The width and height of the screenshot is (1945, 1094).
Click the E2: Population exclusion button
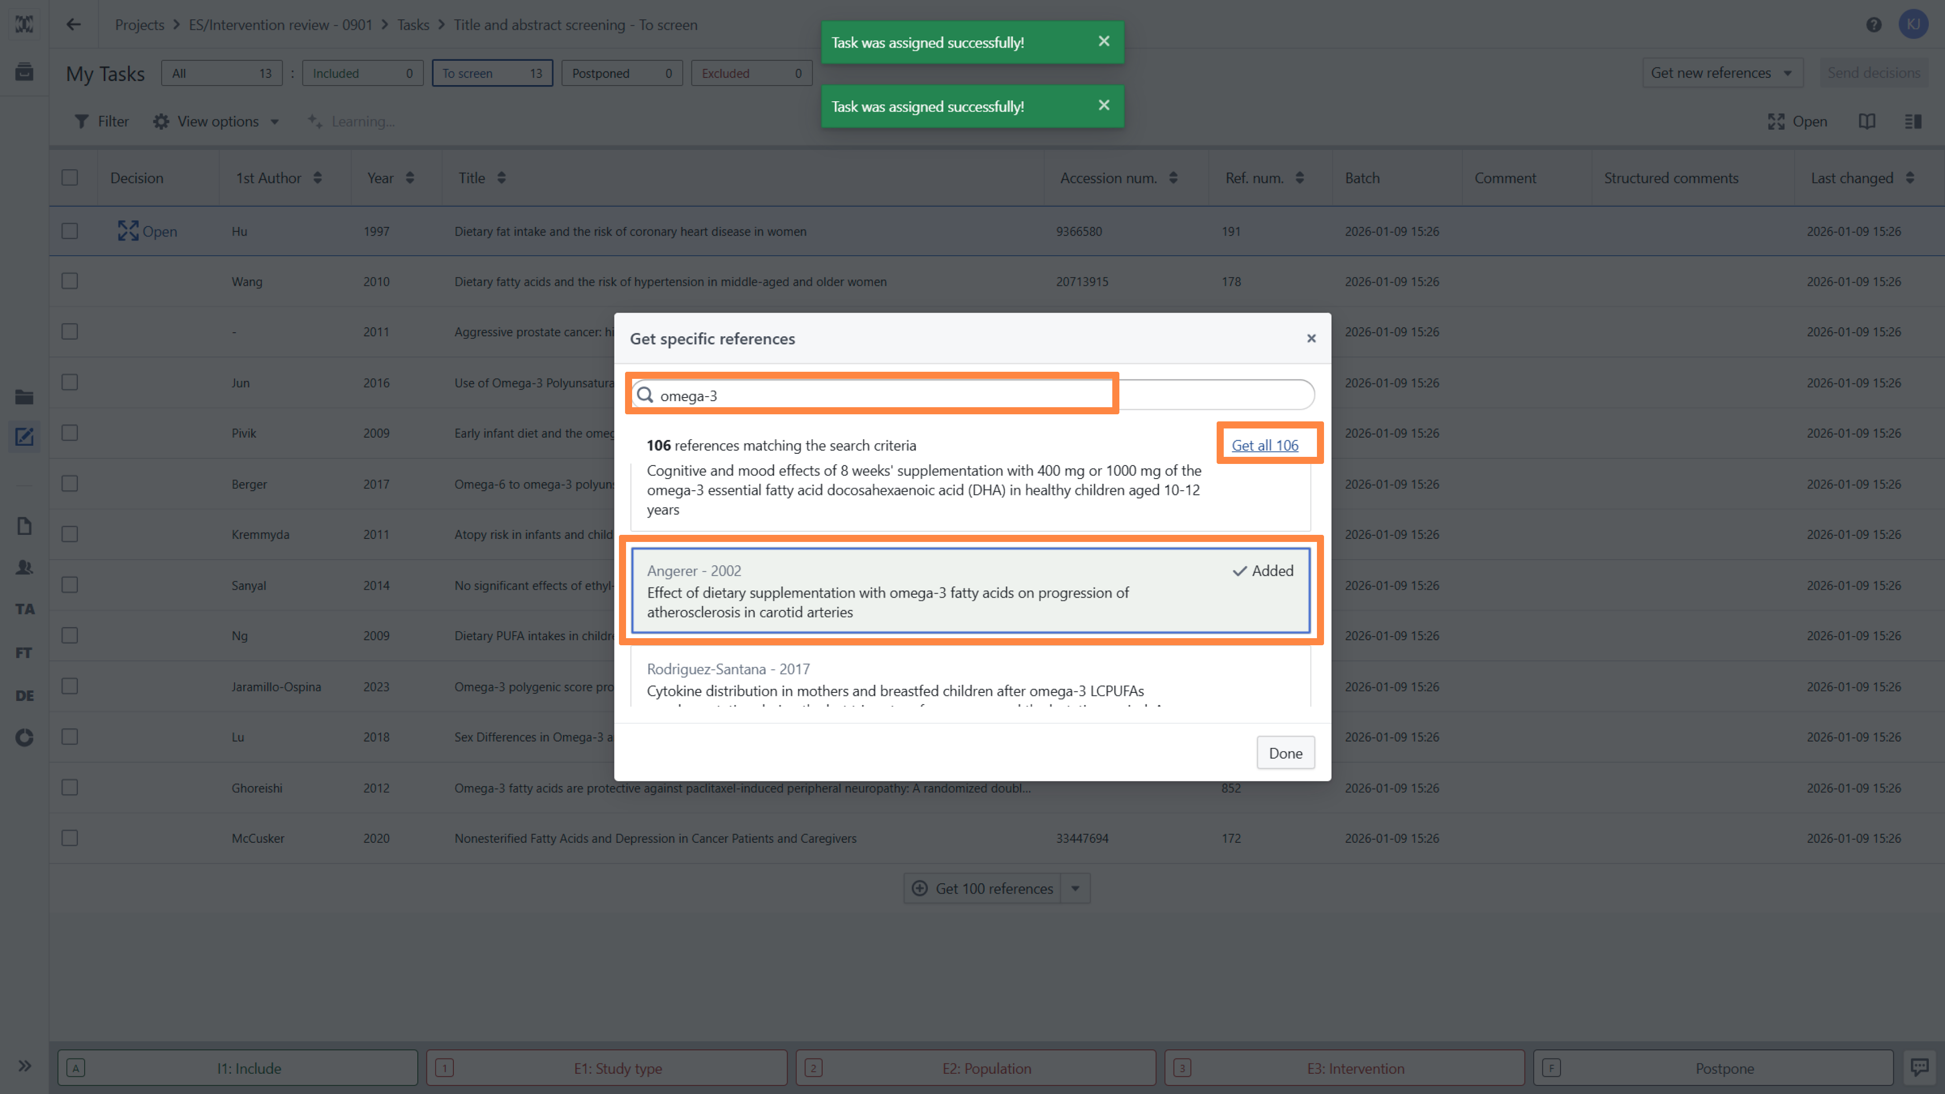tap(976, 1068)
